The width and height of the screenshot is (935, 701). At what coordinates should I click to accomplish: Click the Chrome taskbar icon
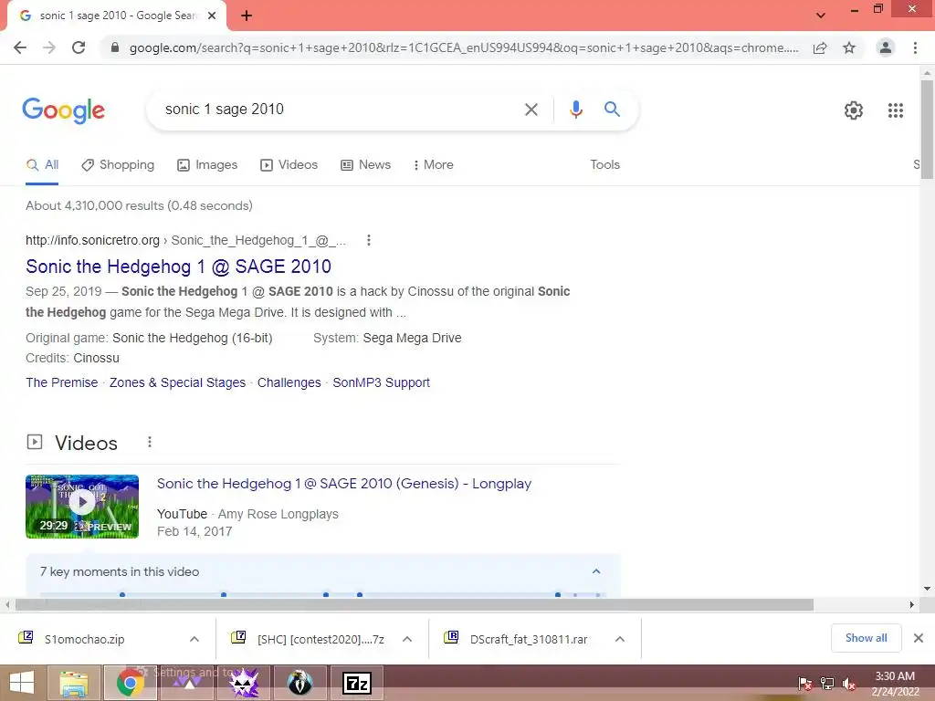pyautogui.click(x=131, y=683)
